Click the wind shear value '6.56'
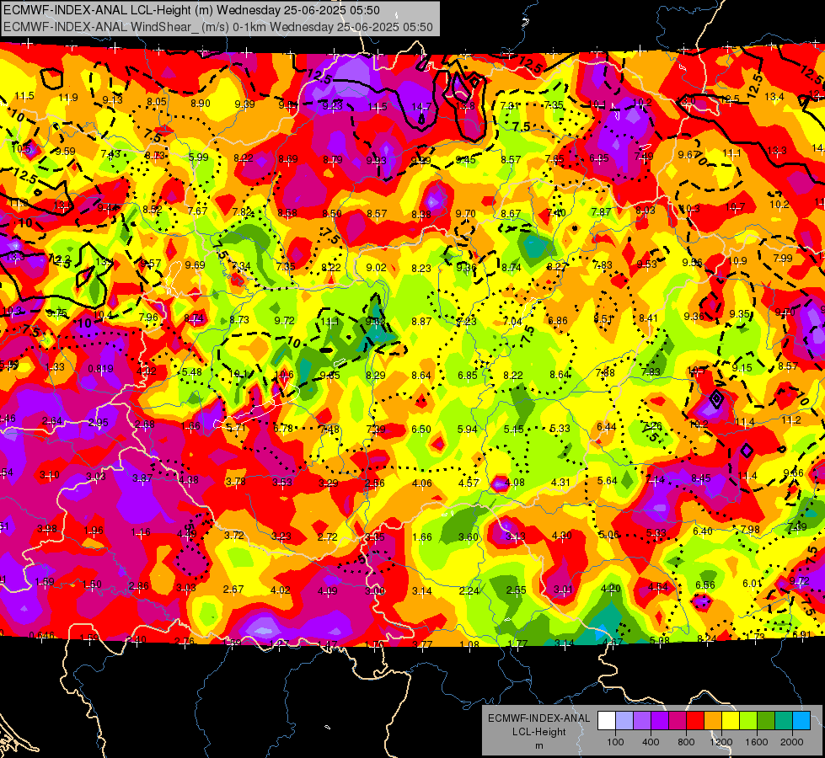Image resolution: width=825 pixels, height=758 pixels. [705, 585]
